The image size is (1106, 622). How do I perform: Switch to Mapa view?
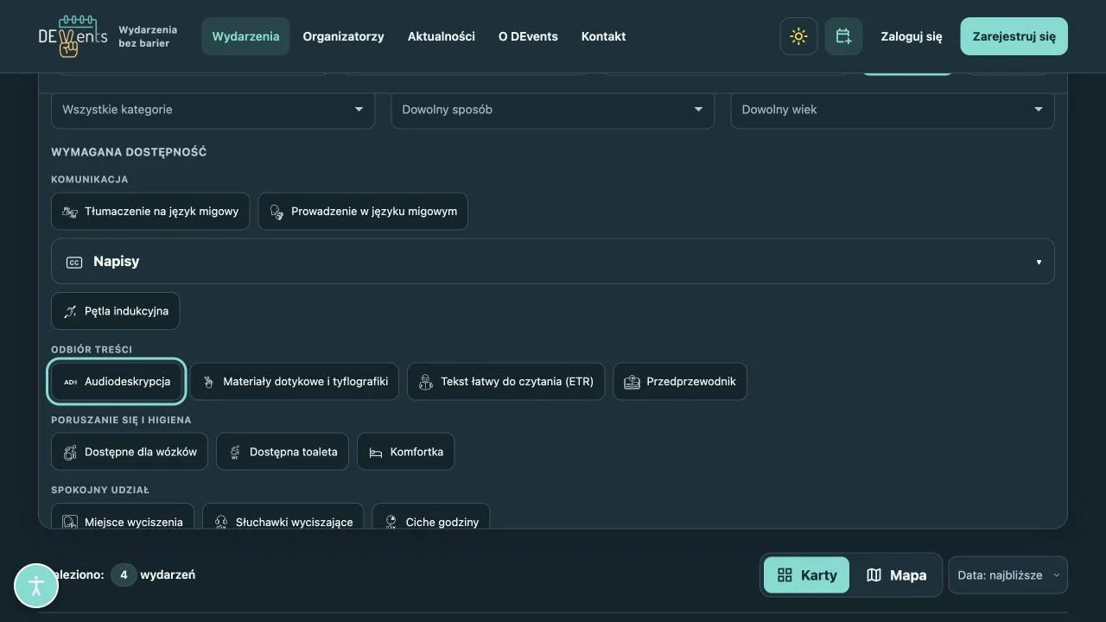[896, 574]
